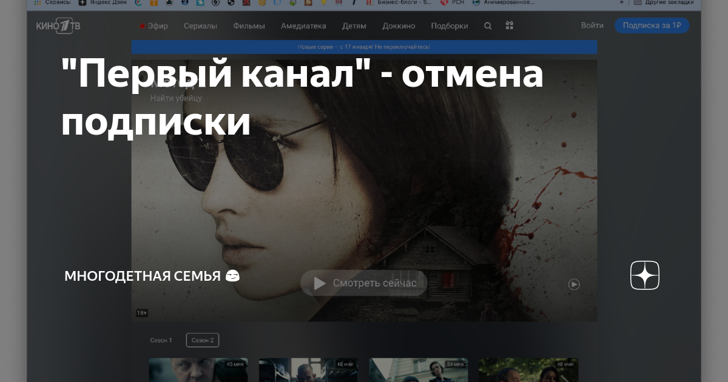Open the search magnifier icon
Viewport: 728px width, 382px height.
(488, 25)
